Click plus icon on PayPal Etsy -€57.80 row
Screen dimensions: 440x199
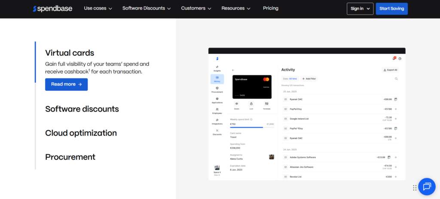tap(396, 109)
